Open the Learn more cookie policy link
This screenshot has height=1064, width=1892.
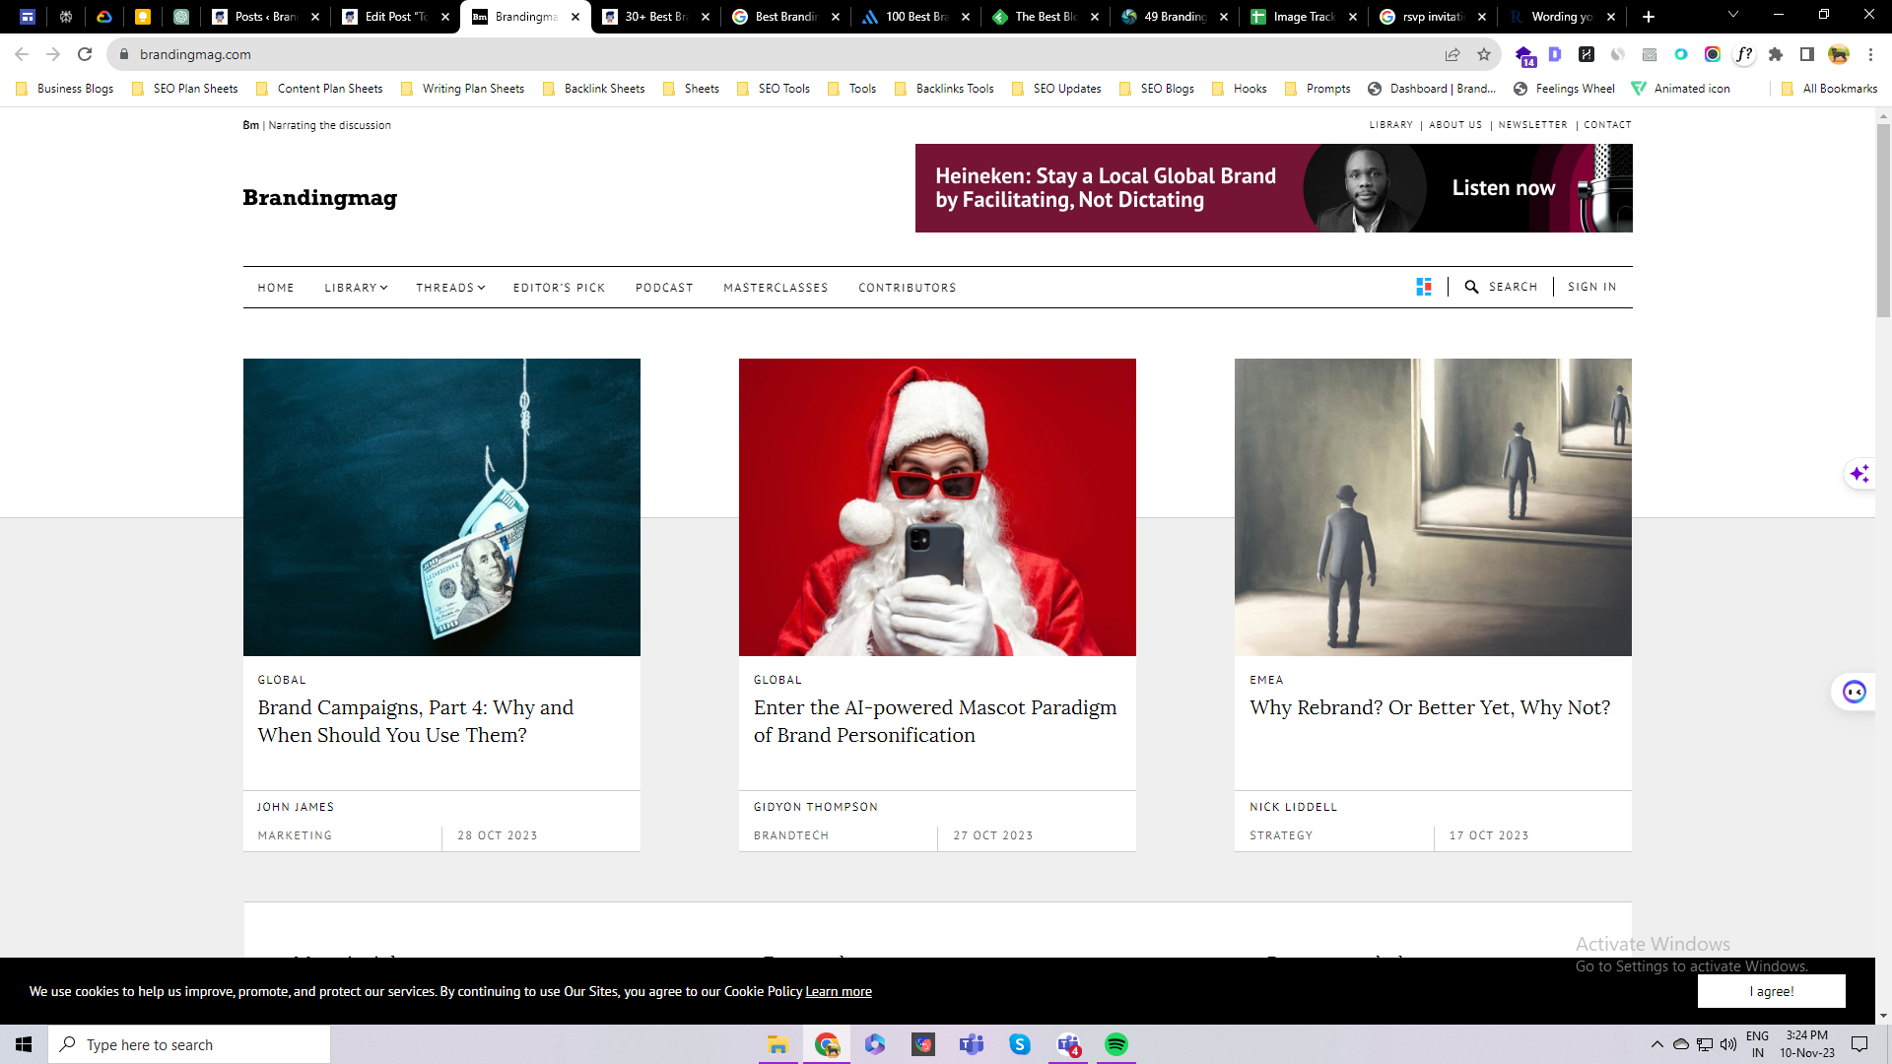[839, 991]
